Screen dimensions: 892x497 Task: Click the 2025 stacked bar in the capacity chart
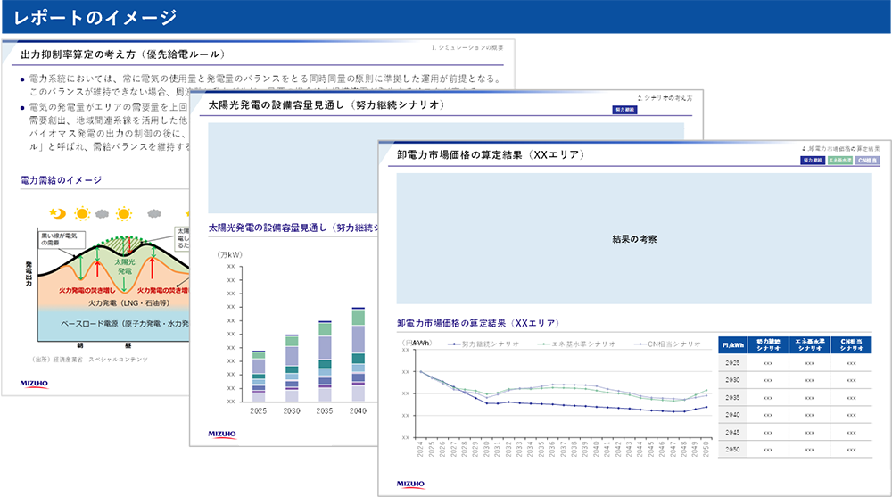pyautogui.click(x=259, y=377)
